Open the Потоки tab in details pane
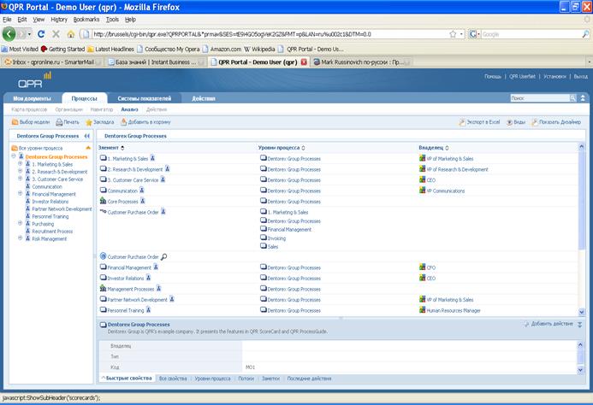 [x=246, y=379]
